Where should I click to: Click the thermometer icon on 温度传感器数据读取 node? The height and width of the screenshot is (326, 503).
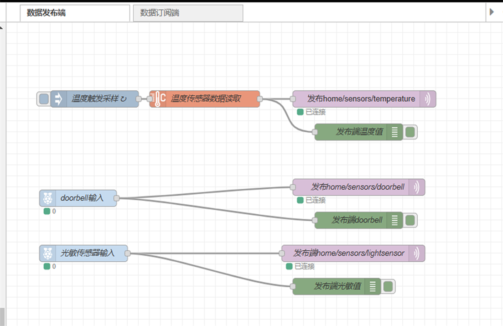pos(158,99)
